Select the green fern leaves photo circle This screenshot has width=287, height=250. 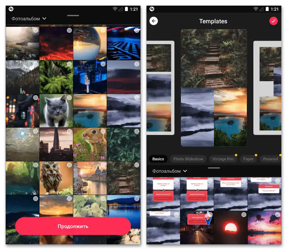click(69, 64)
